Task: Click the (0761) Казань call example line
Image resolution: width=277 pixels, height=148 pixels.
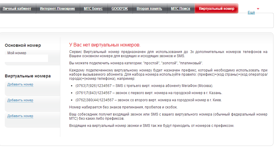Action: [x=149, y=93]
